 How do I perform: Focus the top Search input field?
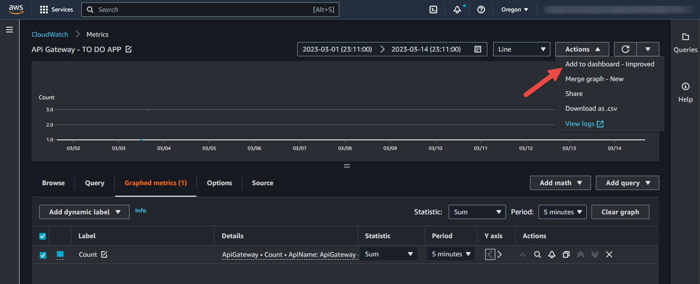(x=210, y=10)
